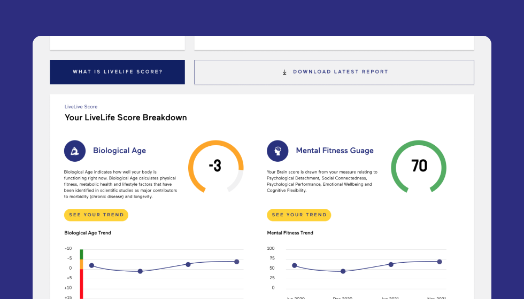Click the download arrow icon
The width and height of the screenshot is (524, 299).
(x=284, y=72)
